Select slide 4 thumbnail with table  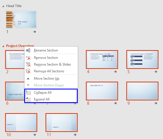pos(102,59)
